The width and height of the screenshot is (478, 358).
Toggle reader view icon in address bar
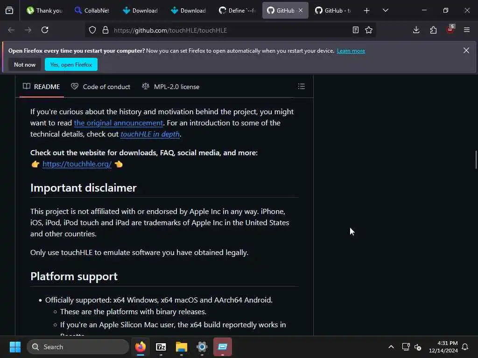tap(355, 30)
